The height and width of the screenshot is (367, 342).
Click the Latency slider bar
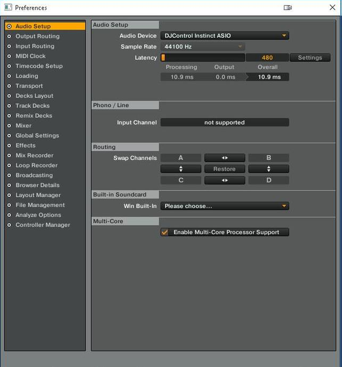pos(203,58)
